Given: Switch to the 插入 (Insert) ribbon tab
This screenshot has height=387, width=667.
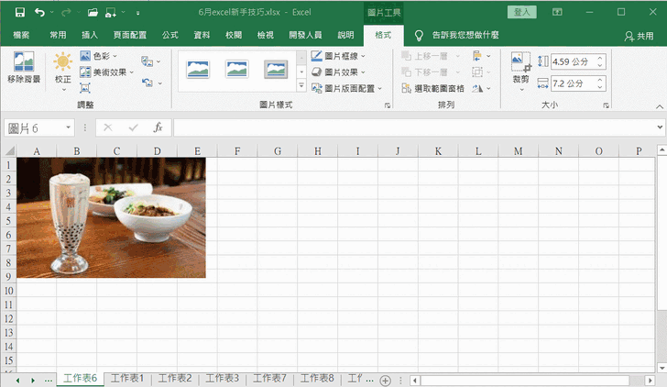Looking at the screenshot, I should [x=90, y=35].
